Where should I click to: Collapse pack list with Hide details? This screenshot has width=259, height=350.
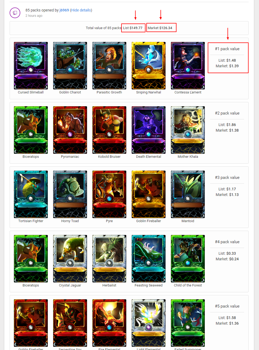pyautogui.click(x=81, y=10)
